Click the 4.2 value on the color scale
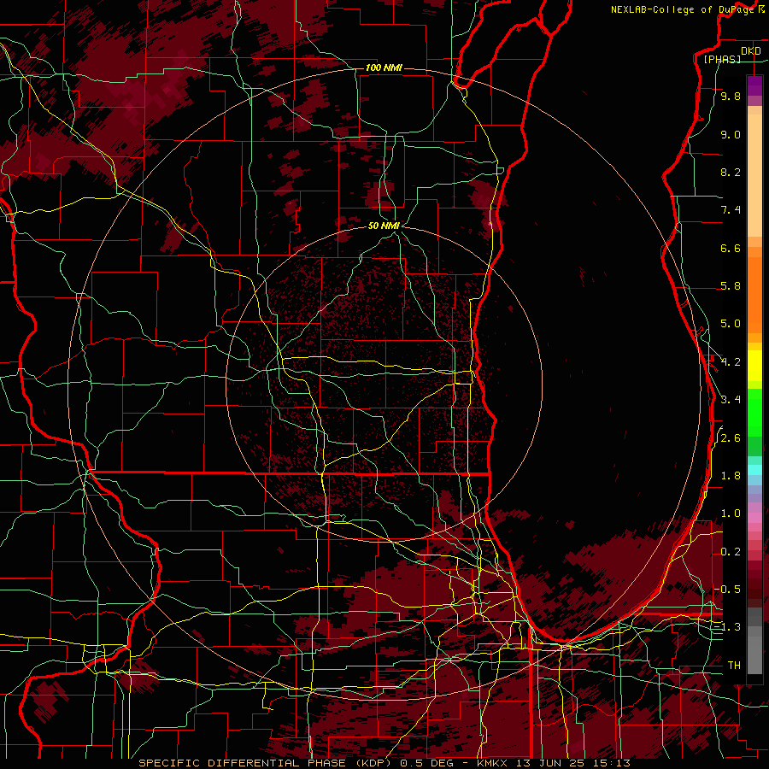Screen dimensions: 769x769 (731, 362)
